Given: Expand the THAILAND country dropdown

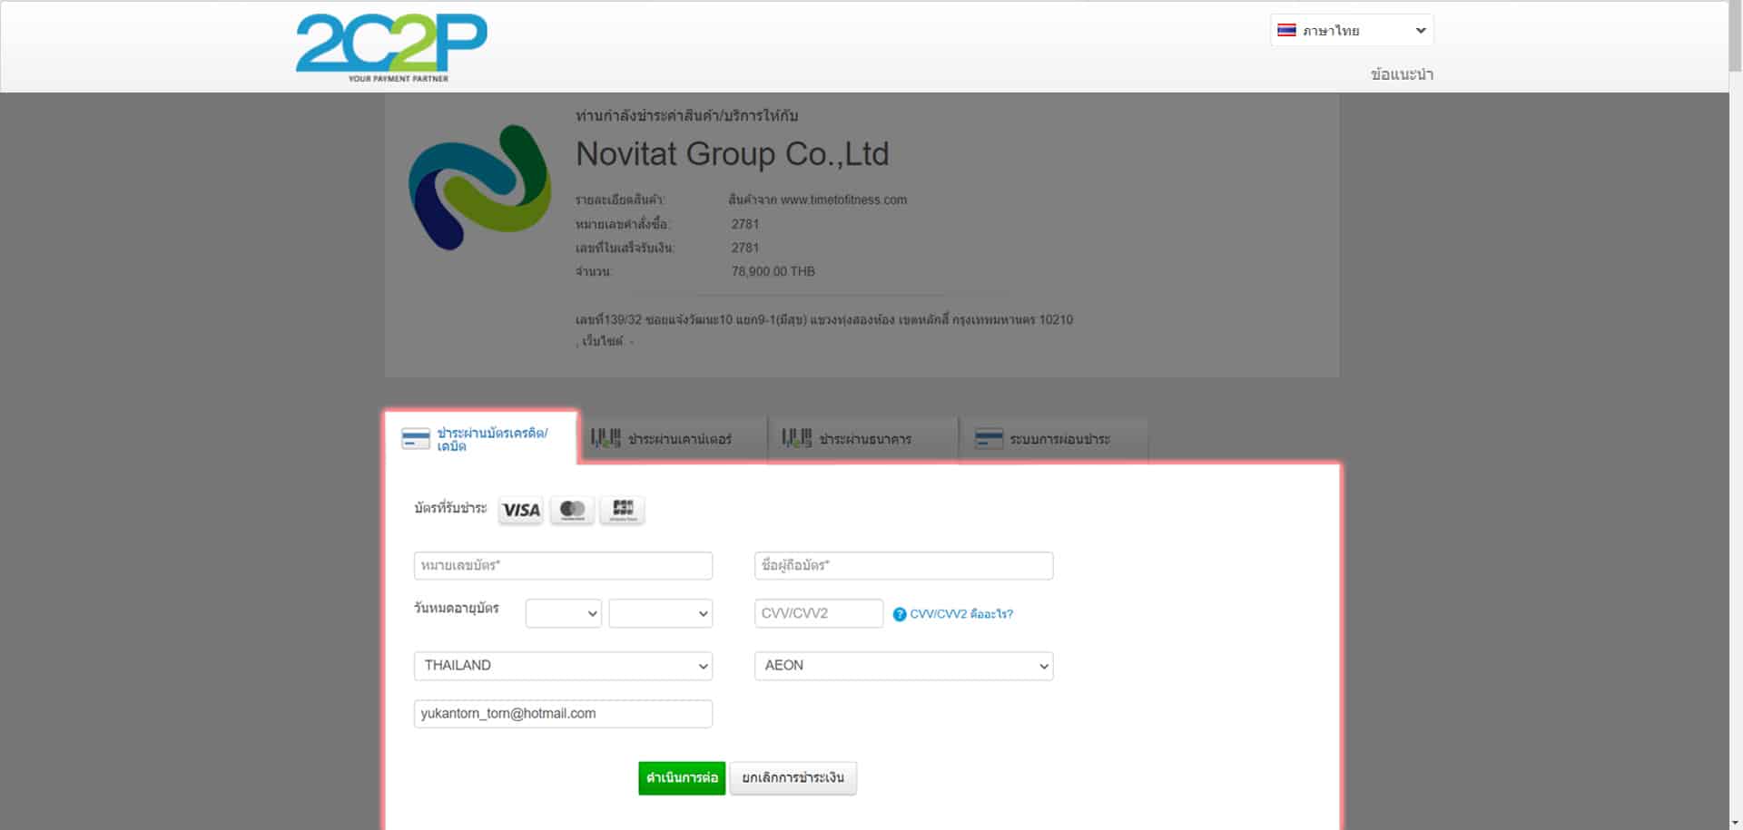Looking at the screenshot, I should click(x=563, y=666).
